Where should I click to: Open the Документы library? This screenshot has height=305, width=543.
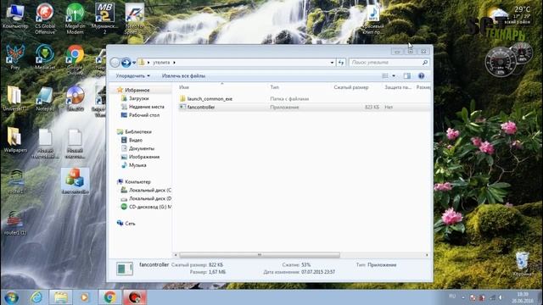pos(142,148)
